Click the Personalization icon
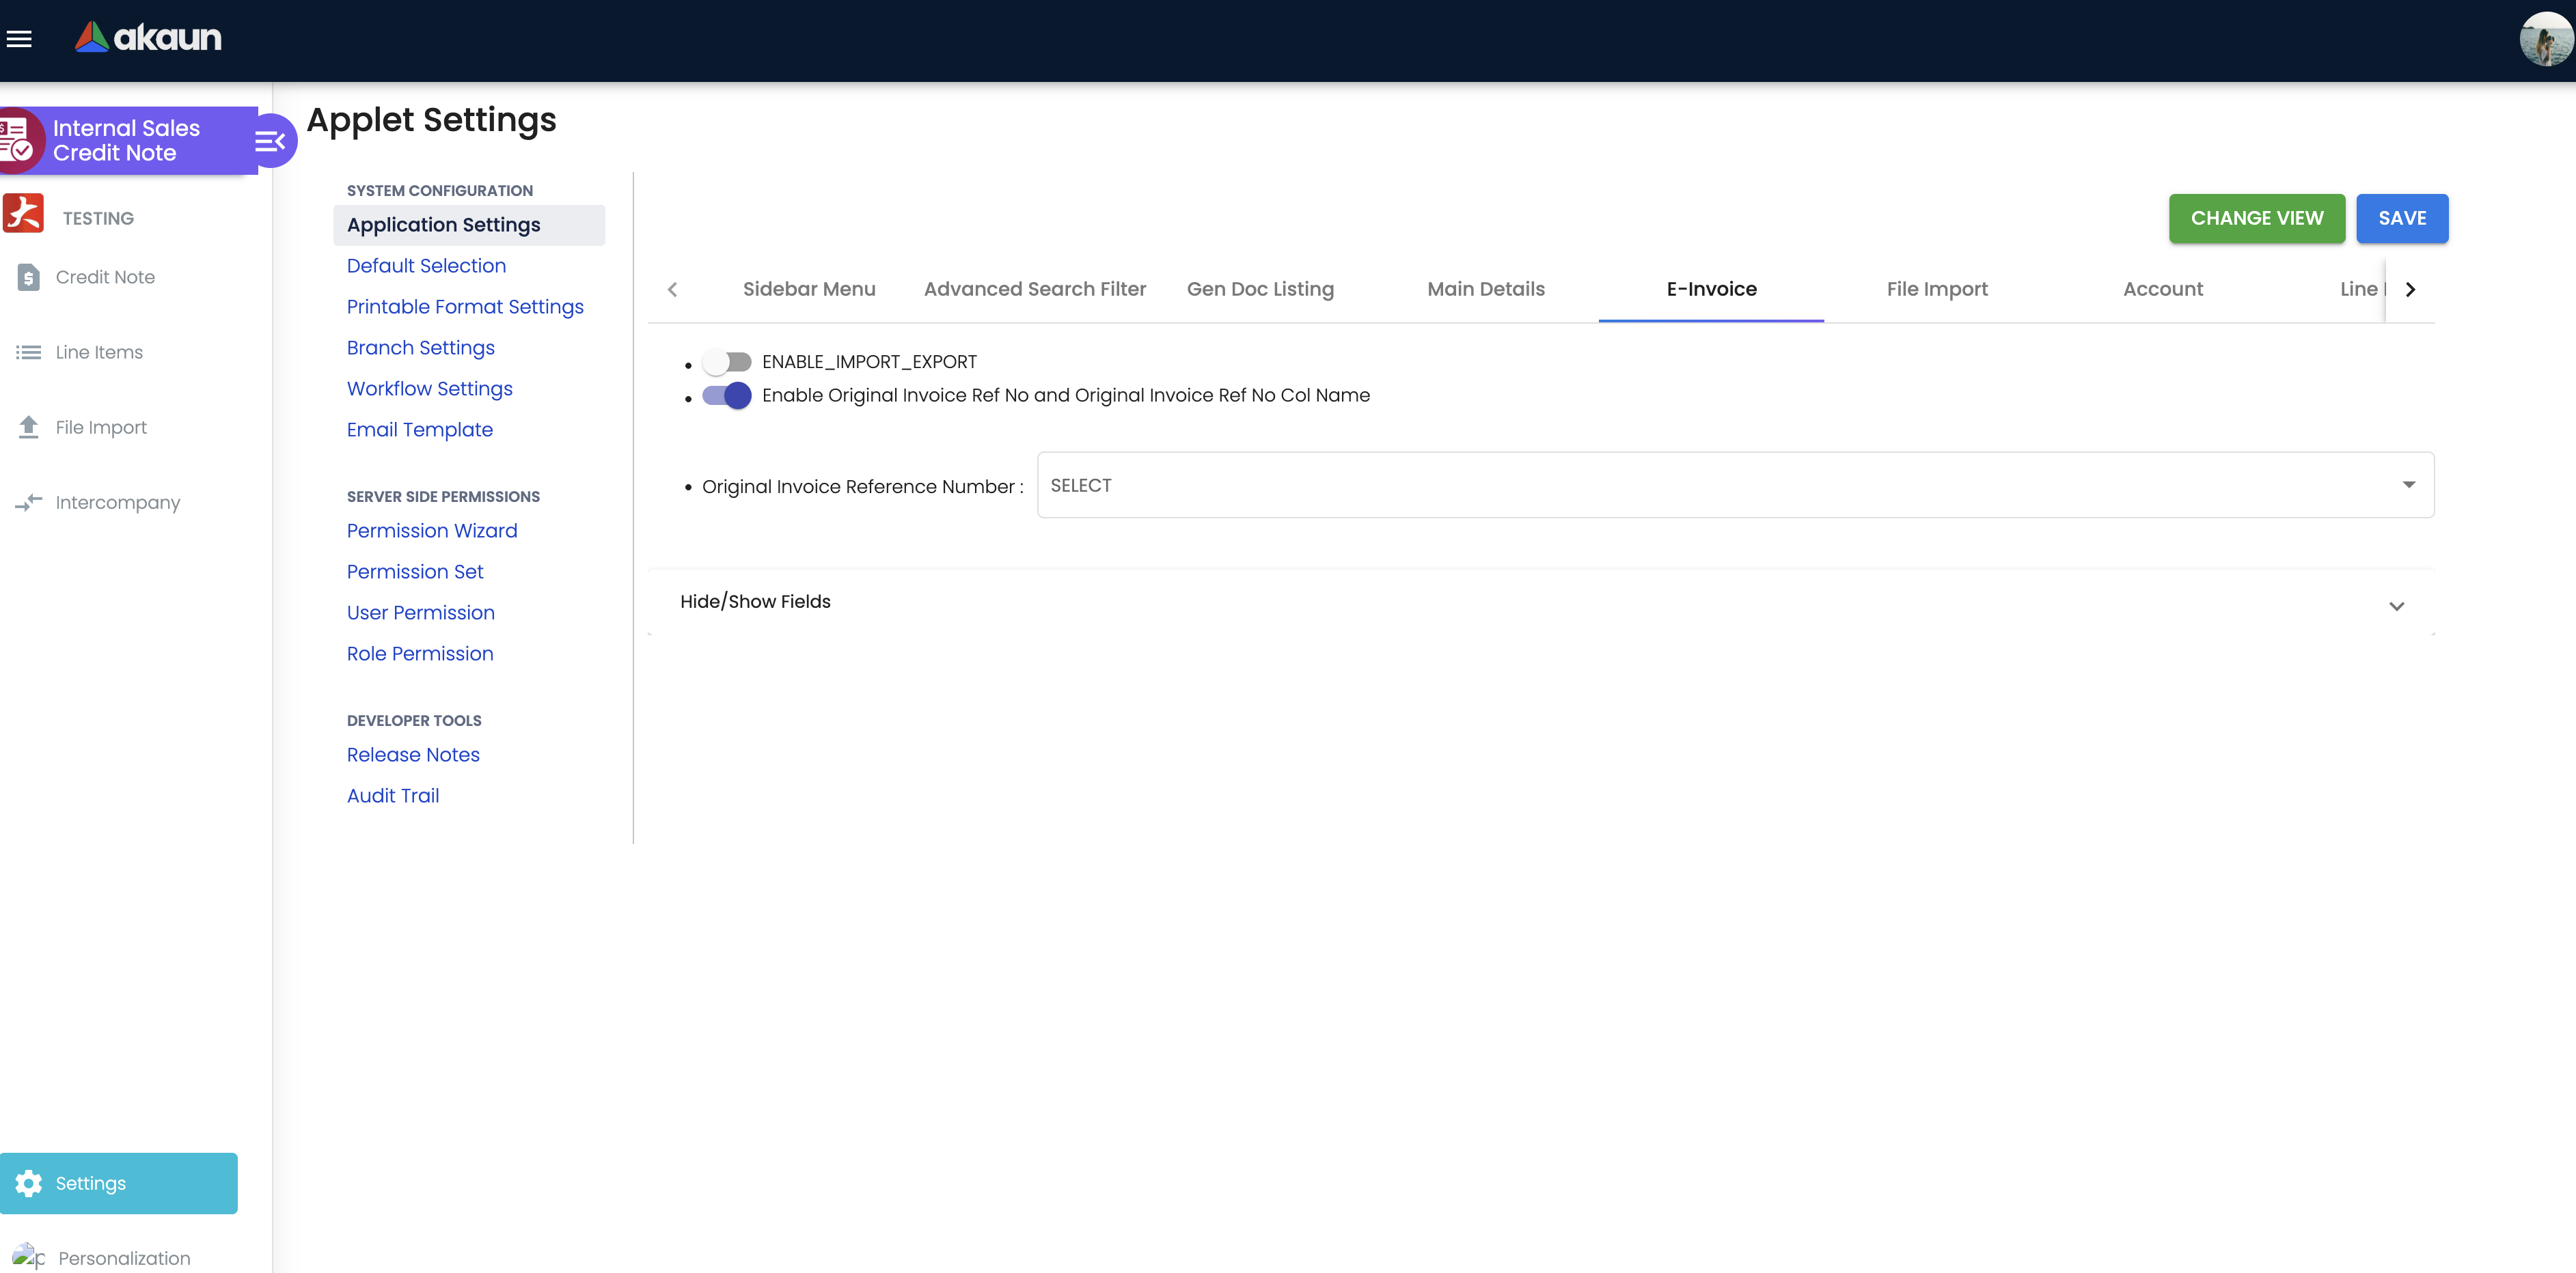This screenshot has width=2576, height=1273. tap(29, 1256)
